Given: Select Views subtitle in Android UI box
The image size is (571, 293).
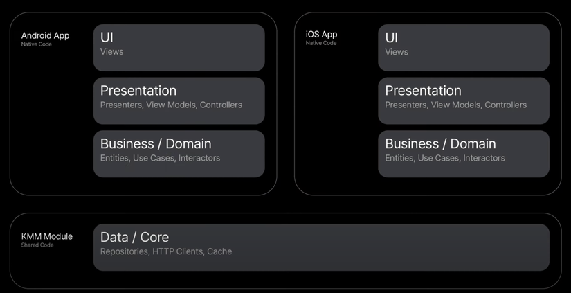Looking at the screenshot, I should [x=111, y=52].
